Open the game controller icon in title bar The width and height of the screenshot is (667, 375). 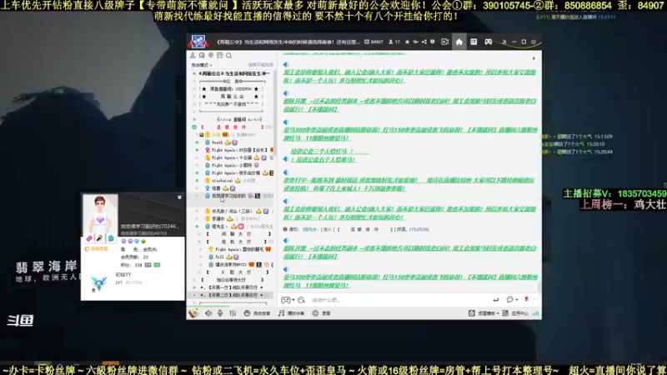[x=488, y=42]
